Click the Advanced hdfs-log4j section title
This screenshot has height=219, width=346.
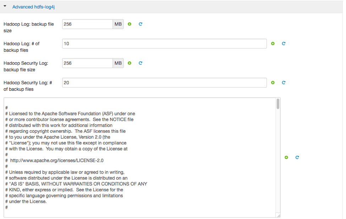click(x=33, y=7)
